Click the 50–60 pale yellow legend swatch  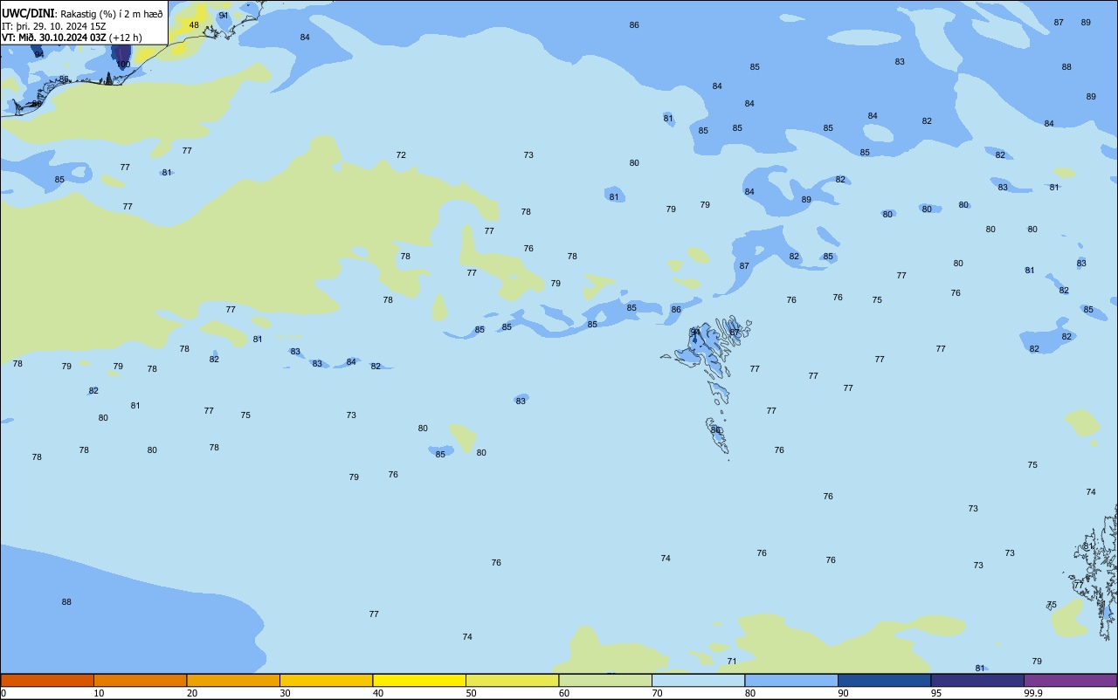coord(512,680)
